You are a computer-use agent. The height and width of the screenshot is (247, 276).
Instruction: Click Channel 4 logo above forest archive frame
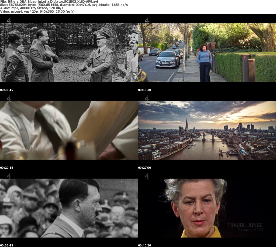pyautogui.click(x=9, y=21)
